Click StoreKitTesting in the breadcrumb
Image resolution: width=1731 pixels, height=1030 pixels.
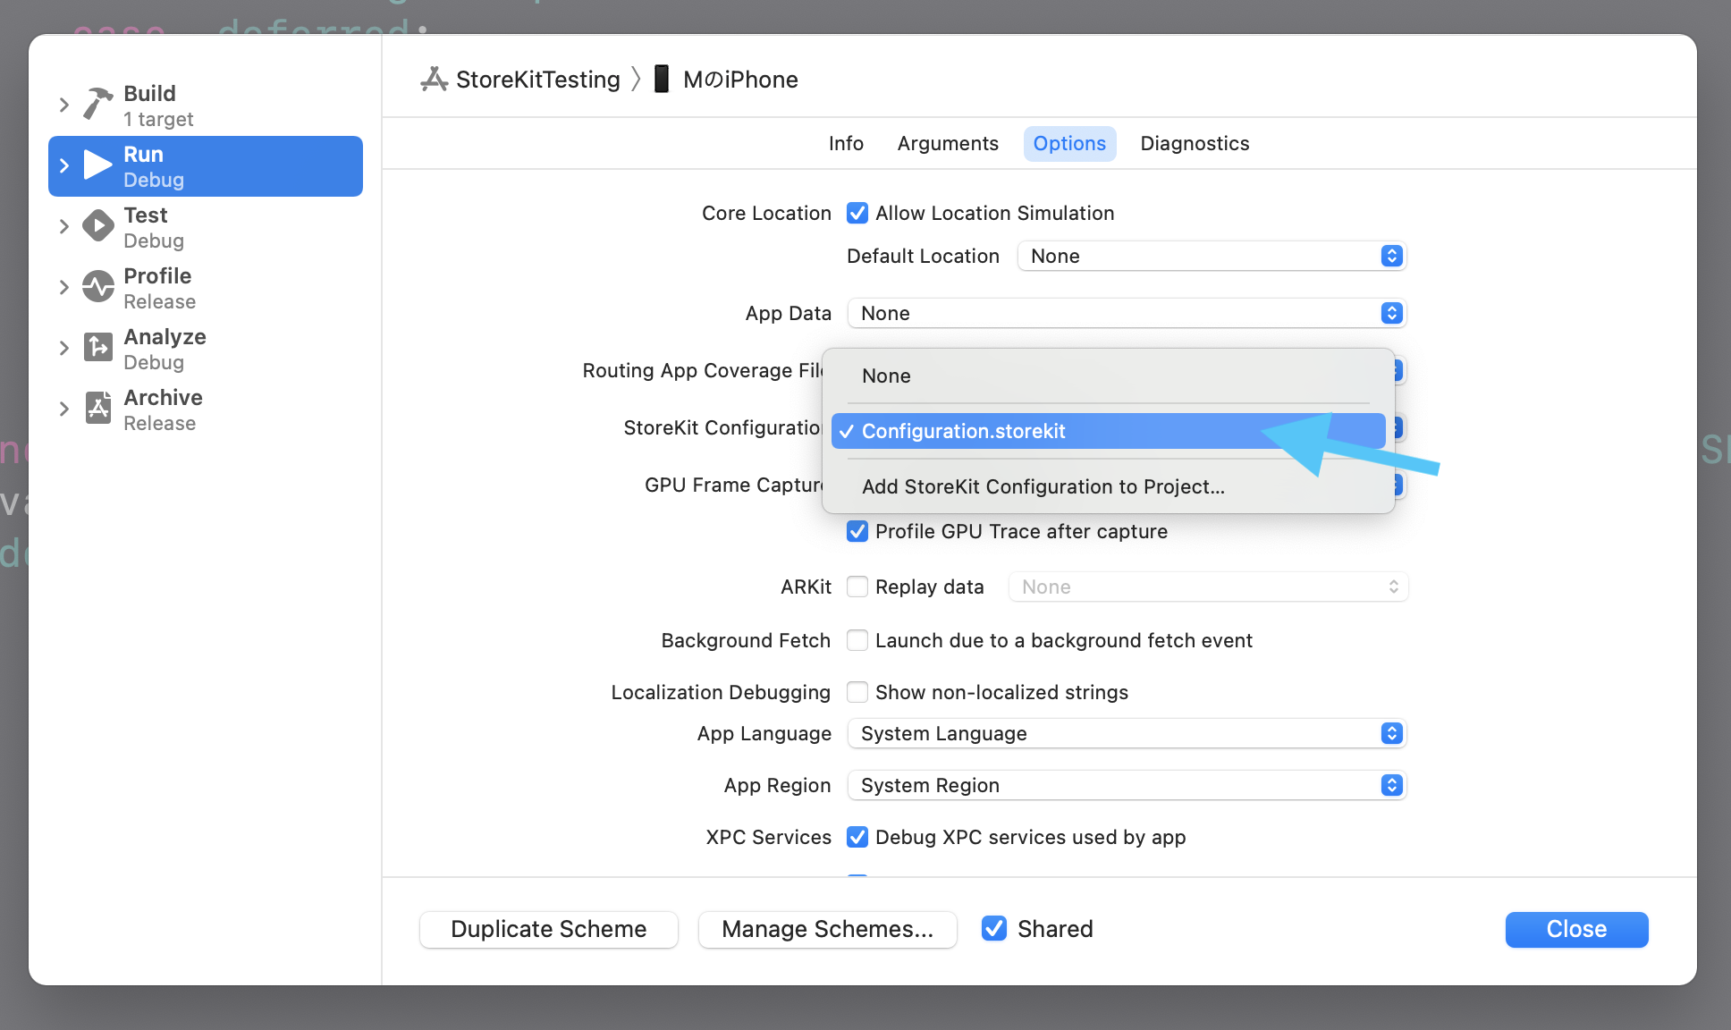[538, 80]
